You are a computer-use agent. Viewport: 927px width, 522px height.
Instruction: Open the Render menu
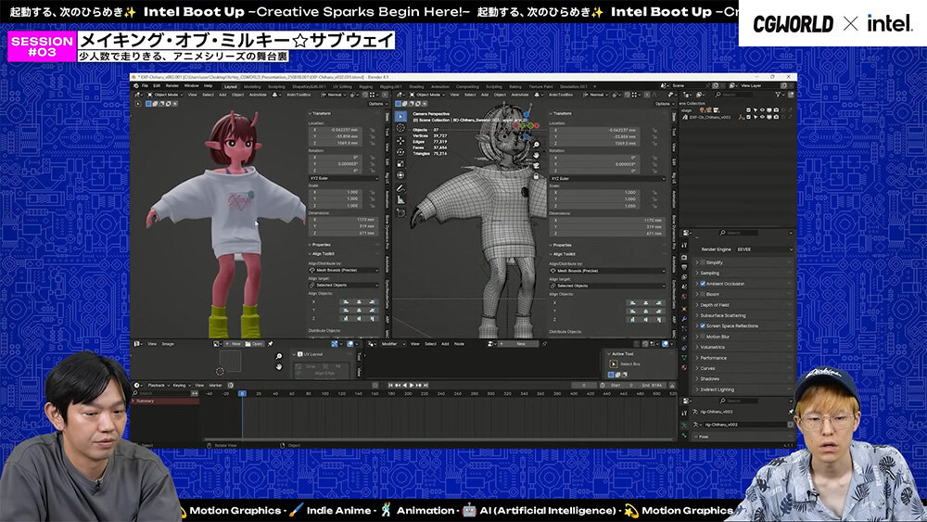click(172, 85)
